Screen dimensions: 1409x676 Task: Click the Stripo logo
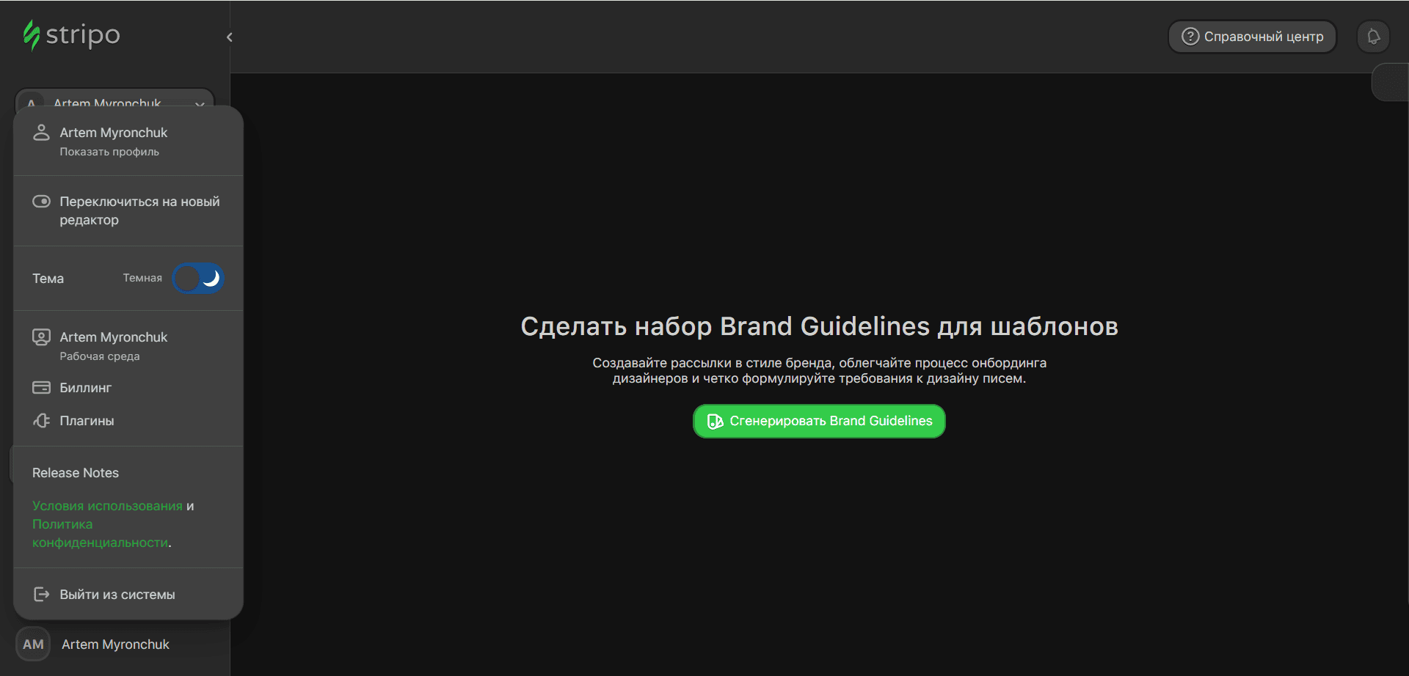tap(72, 35)
